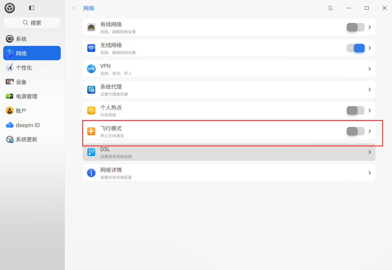Click the network details info icon
Viewport: 392px width, 270px height.
91,173
